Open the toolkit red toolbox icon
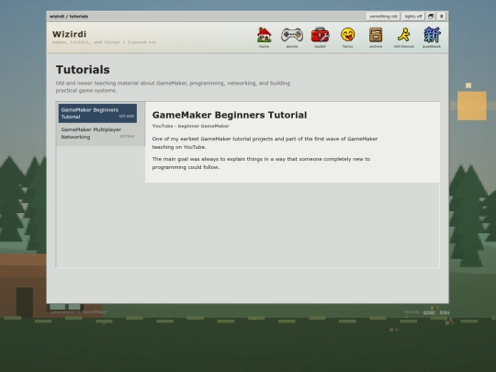The height and width of the screenshot is (372, 496). 320,38
